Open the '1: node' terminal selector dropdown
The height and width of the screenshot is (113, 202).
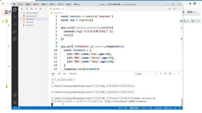[x=146, y=74]
